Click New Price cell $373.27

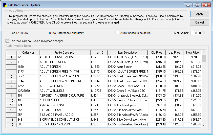tap(192, 72)
